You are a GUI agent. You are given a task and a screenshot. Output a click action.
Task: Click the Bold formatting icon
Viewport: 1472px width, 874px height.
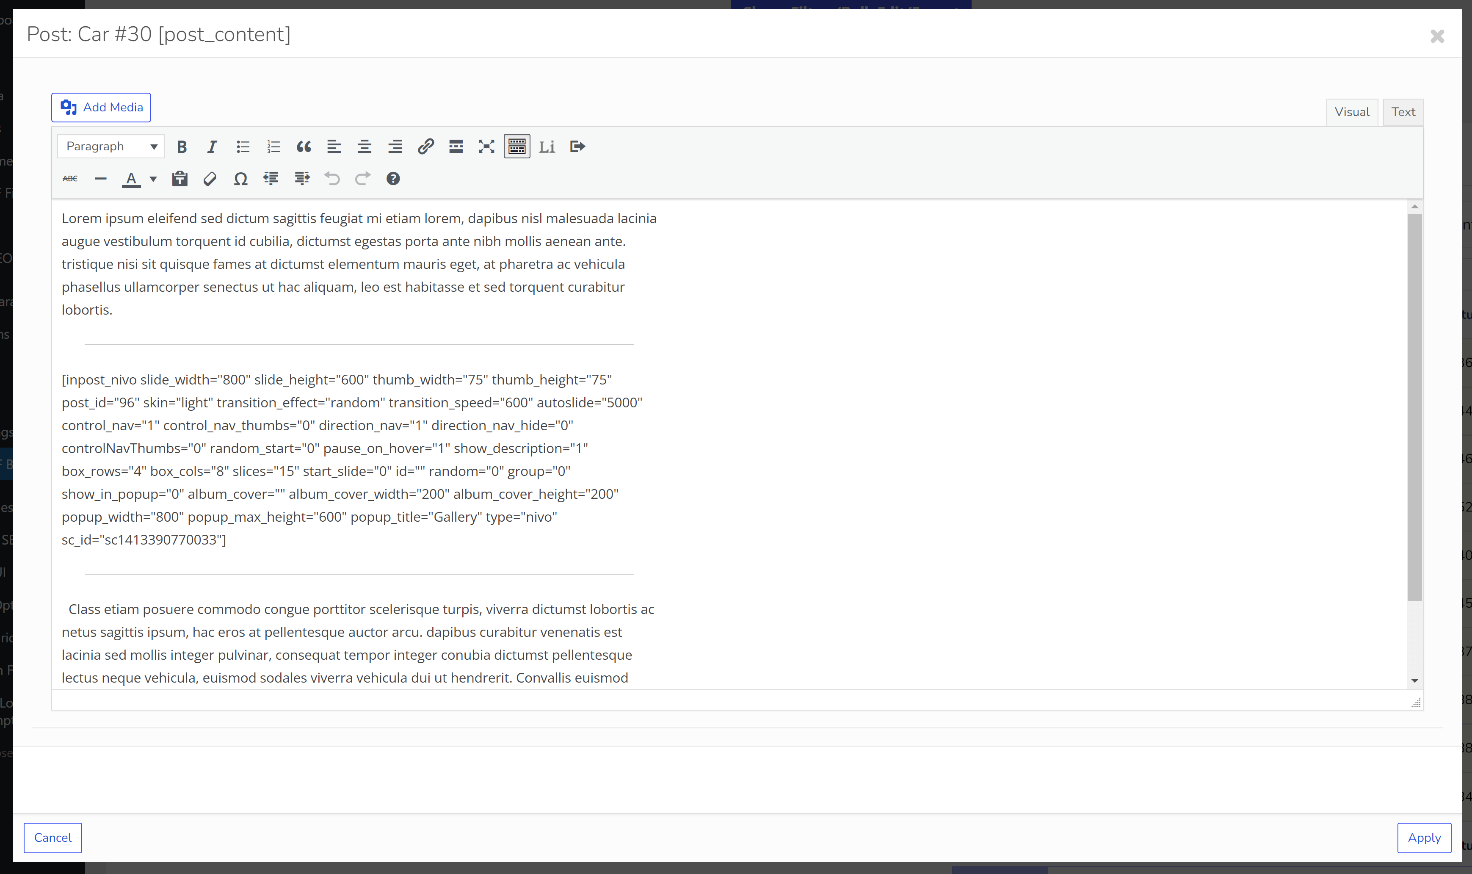point(181,146)
